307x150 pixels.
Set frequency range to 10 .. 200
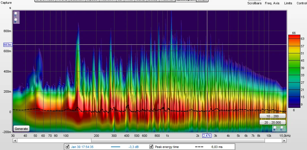[x=272, y=116]
